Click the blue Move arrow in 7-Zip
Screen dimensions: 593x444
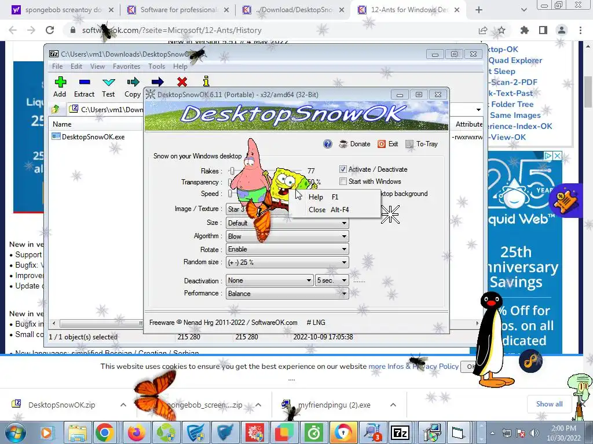[x=158, y=82]
